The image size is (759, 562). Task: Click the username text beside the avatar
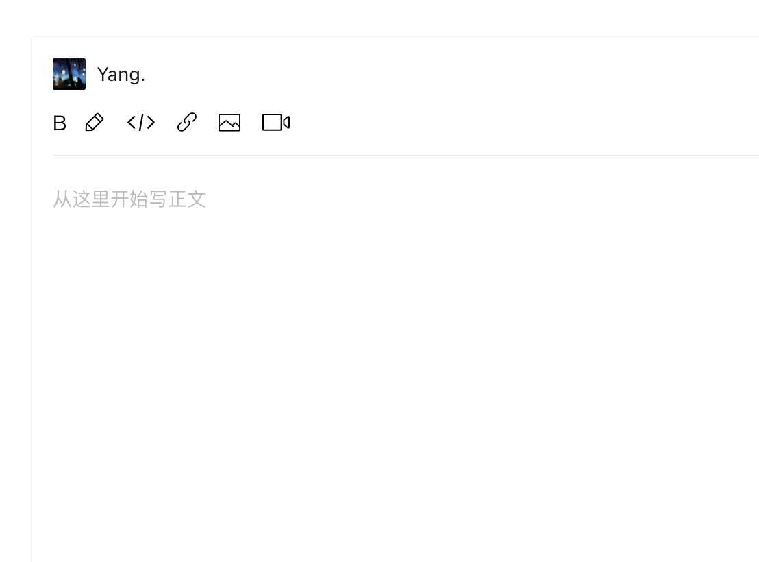click(121, 75)
